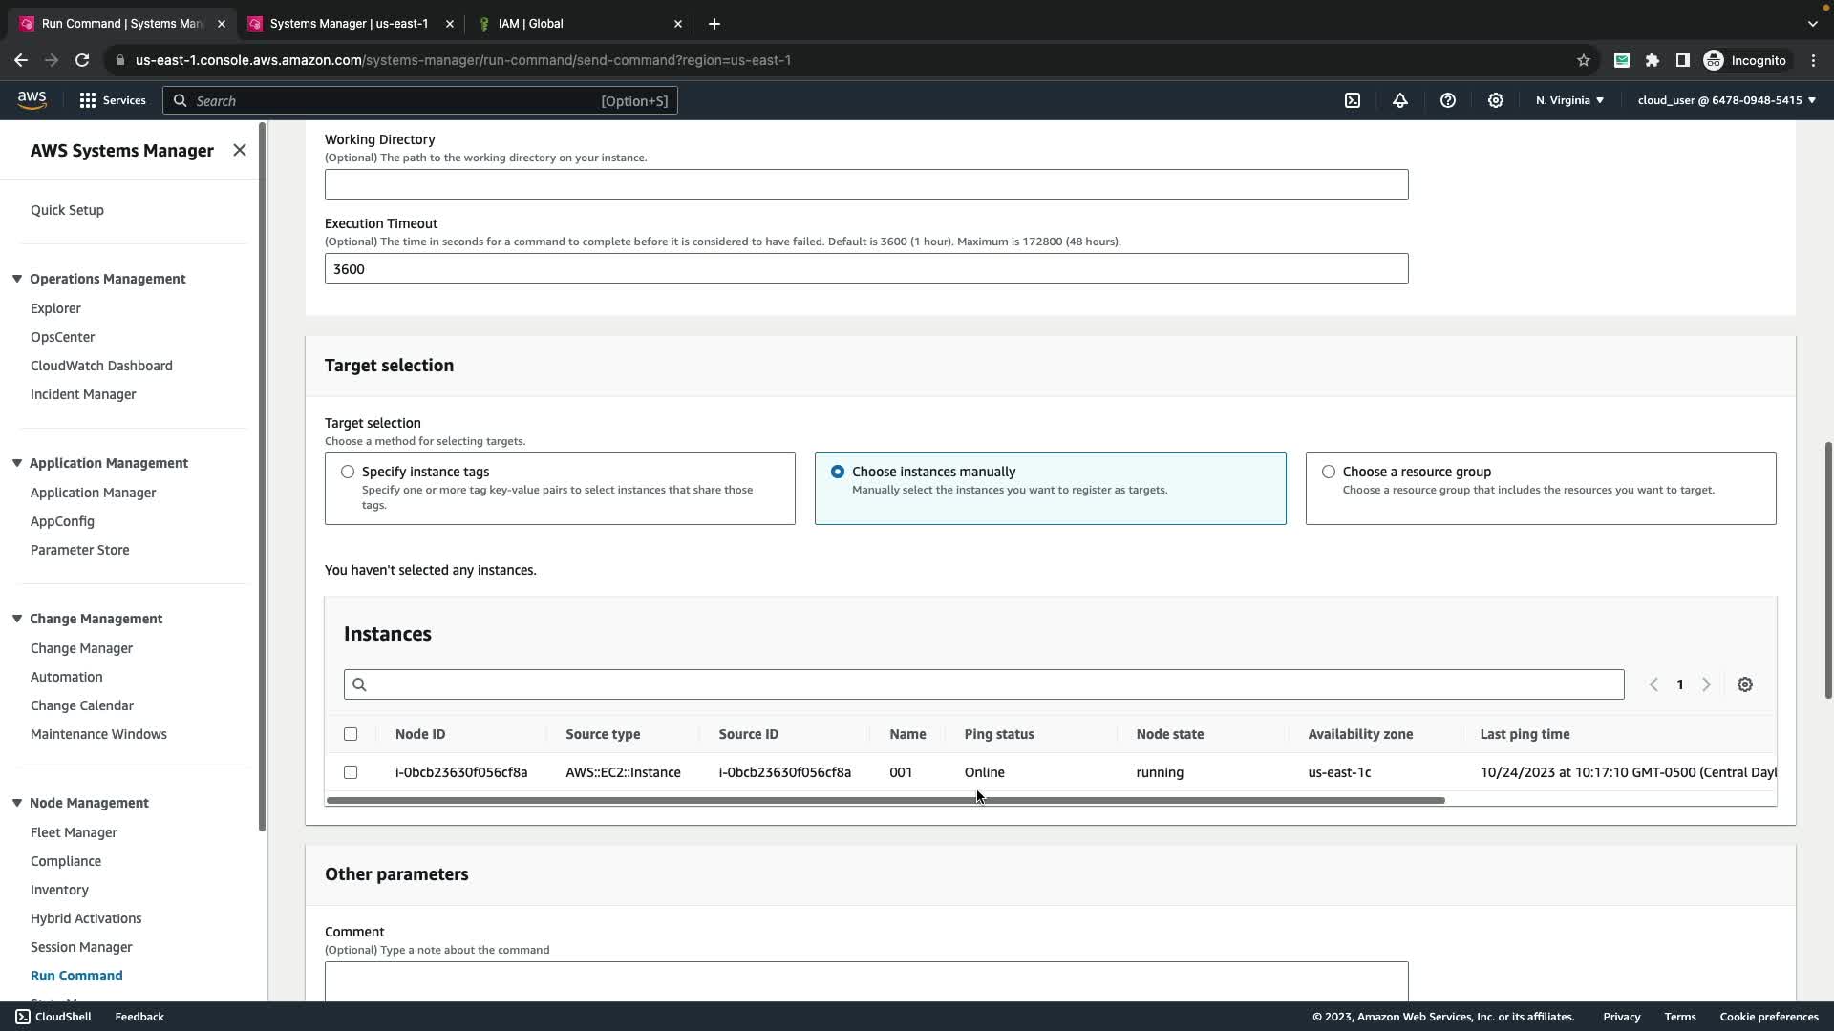Select instance i-0bcb23630f056cf8a checkbox

tap(351, 772)
